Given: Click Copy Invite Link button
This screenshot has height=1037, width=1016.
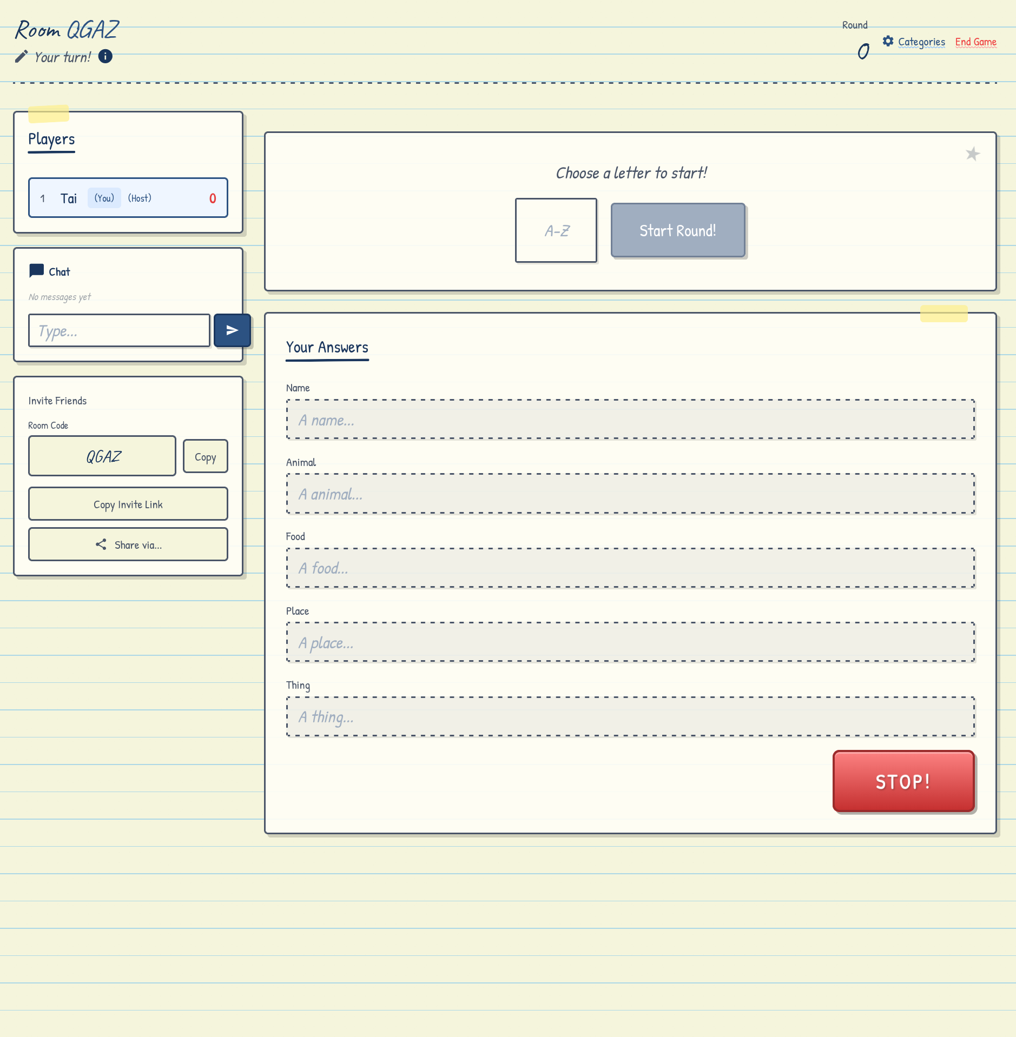Looking at the screenshot, I should [x=128, y=504].
